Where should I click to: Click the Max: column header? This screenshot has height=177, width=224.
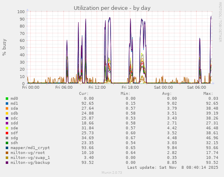208,94
